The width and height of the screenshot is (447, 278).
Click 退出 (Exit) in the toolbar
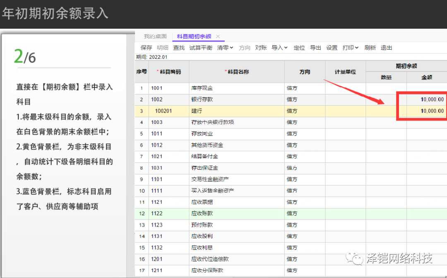click(386, 48)
